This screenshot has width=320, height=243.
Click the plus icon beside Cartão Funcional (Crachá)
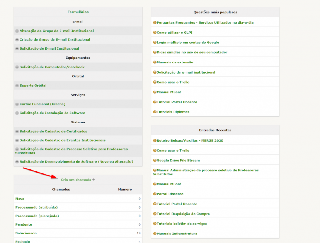(17, 104)
